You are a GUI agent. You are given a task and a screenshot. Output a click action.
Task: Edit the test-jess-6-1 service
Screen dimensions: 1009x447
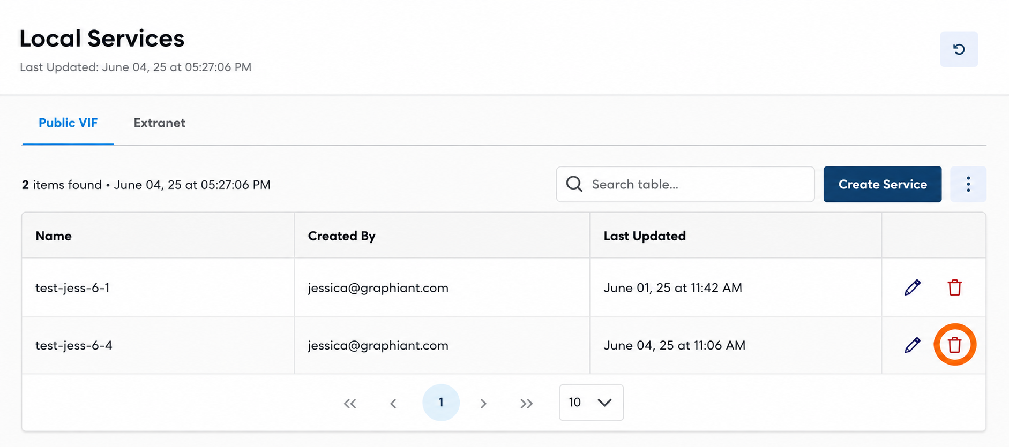913,287
